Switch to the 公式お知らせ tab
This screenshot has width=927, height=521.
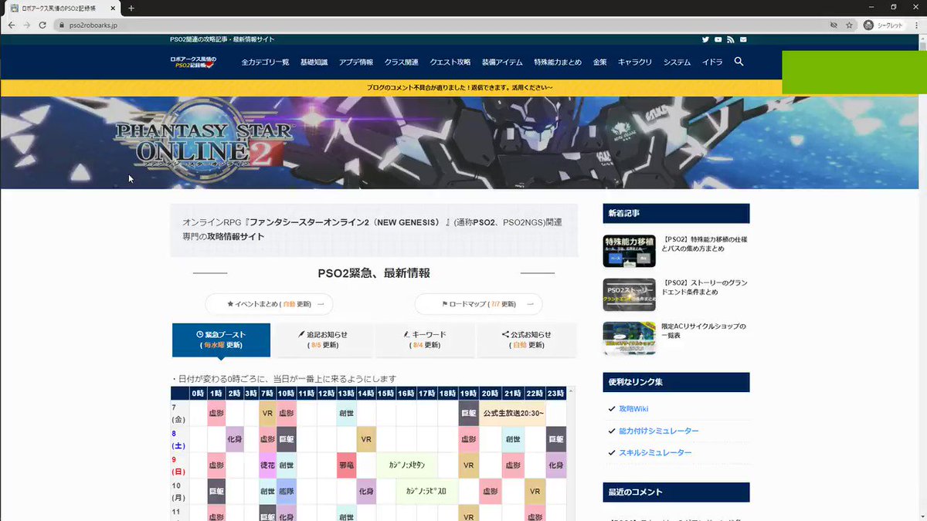click(526, 340)
